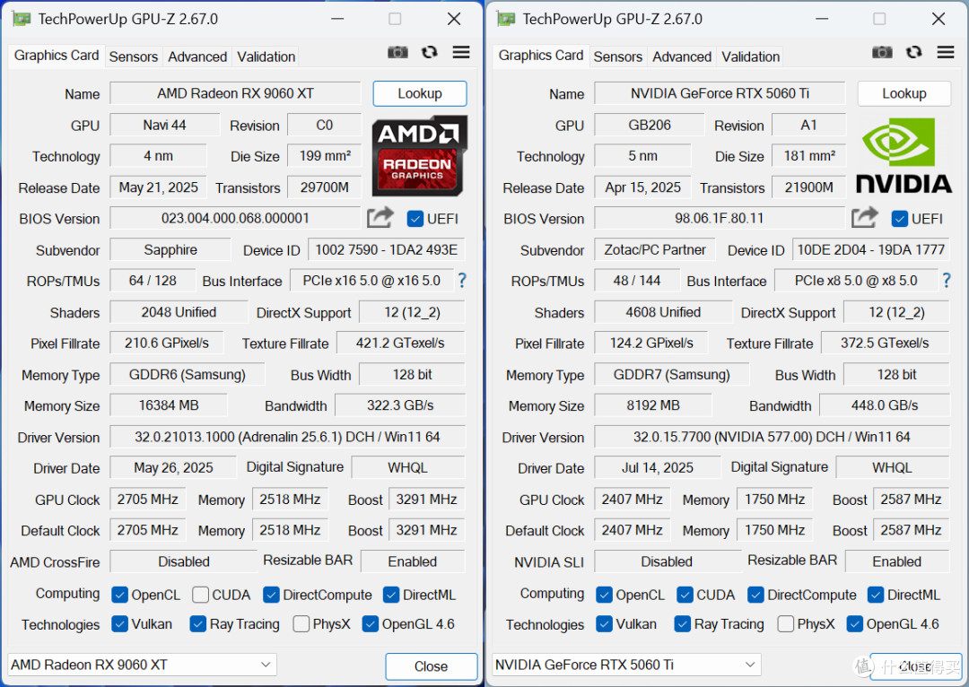
Task: Toggle the OpenCL checkbox in NVIDIA window
Action: (x=604, y=595)
